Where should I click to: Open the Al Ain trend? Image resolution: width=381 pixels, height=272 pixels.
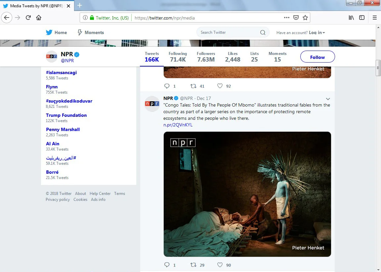[53, 144]
